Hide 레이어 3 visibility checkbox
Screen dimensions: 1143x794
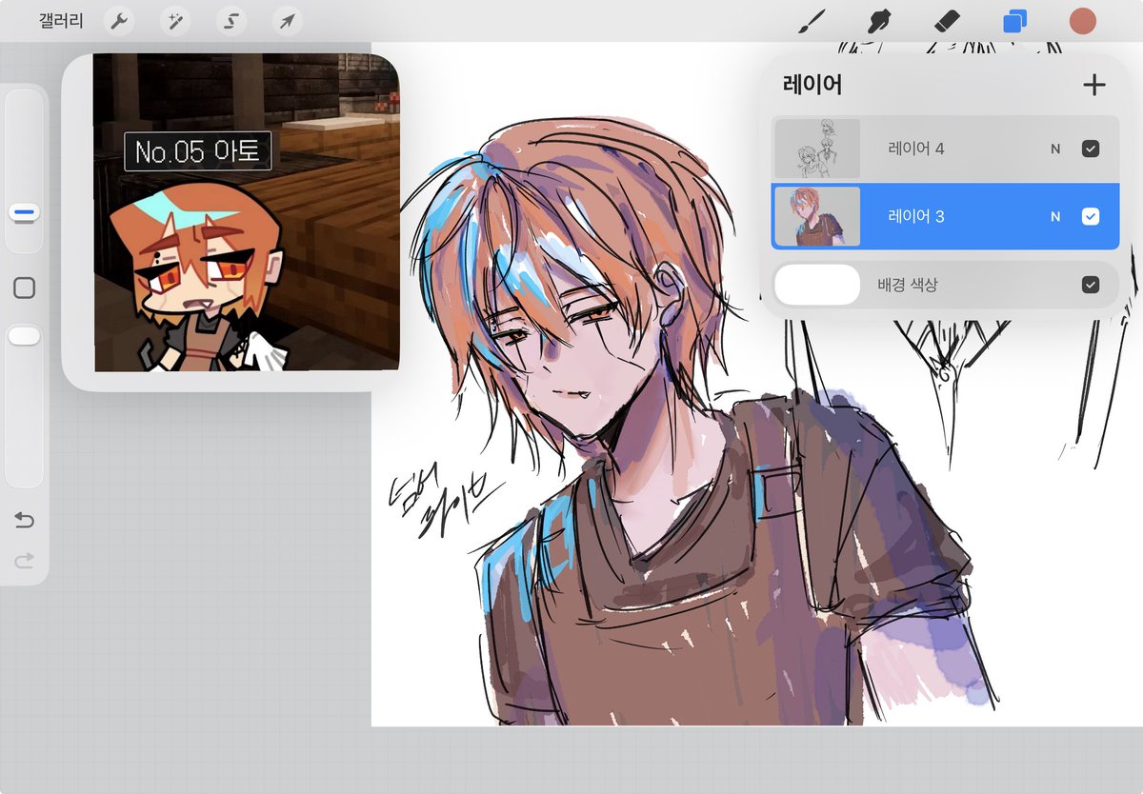pyautogui.click(x=1091, y=216)
